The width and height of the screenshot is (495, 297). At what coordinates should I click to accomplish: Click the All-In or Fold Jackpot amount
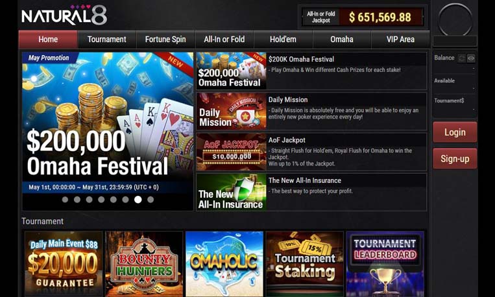(x=380, y=17)
